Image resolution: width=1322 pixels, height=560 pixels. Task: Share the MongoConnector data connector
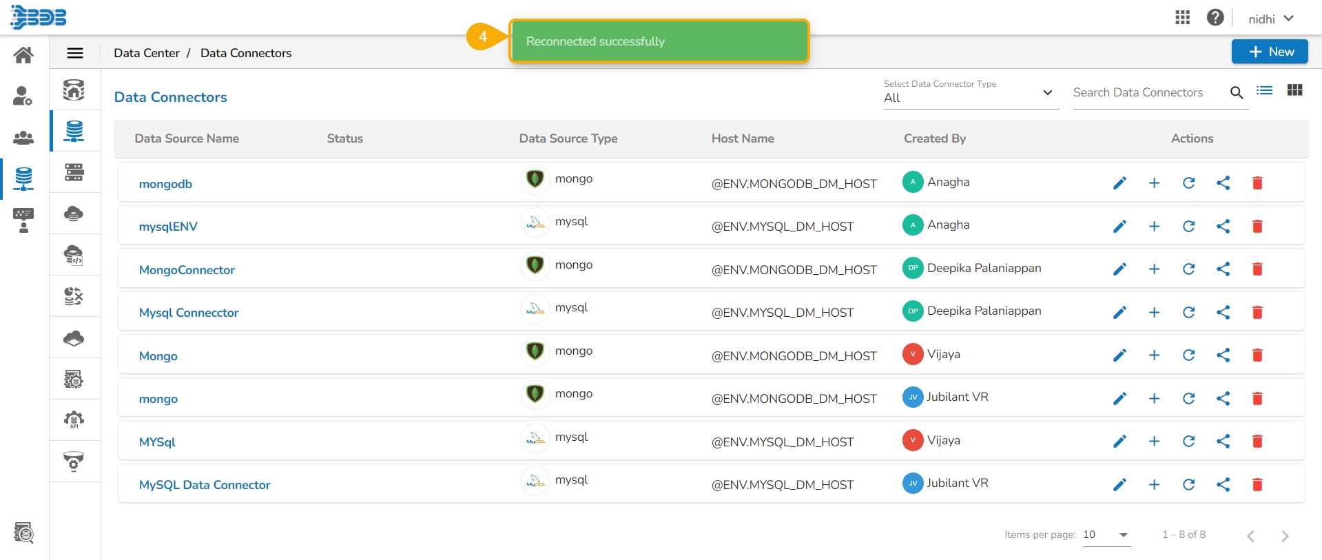tap(1223, 269)
